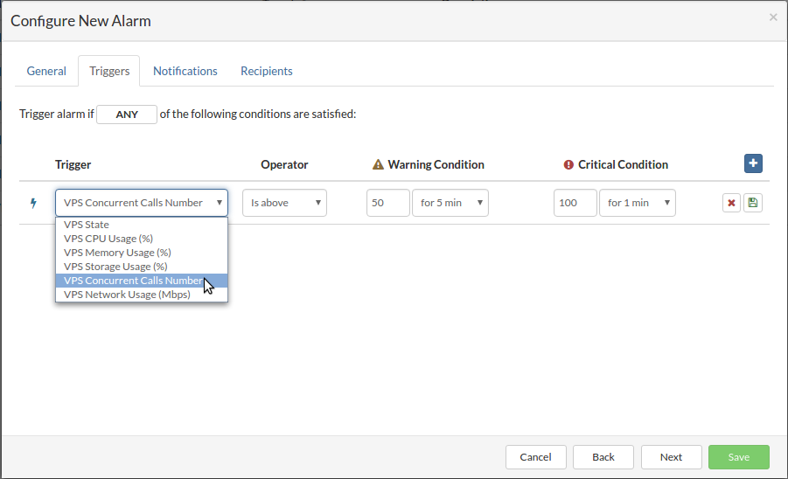
Task: Close the Configure New Alarm dialog
Action: pos(772,17)
